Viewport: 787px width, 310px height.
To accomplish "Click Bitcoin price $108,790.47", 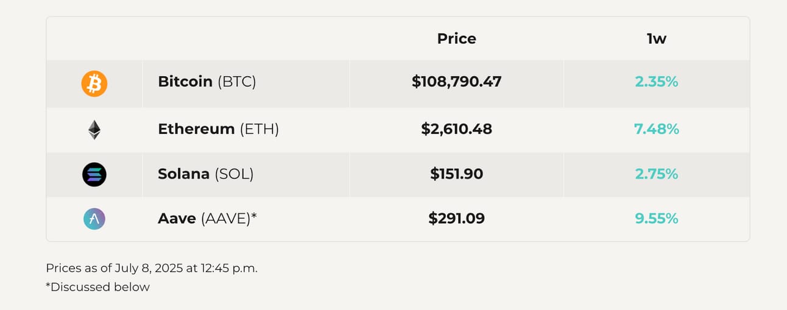I will coord(457,82).
